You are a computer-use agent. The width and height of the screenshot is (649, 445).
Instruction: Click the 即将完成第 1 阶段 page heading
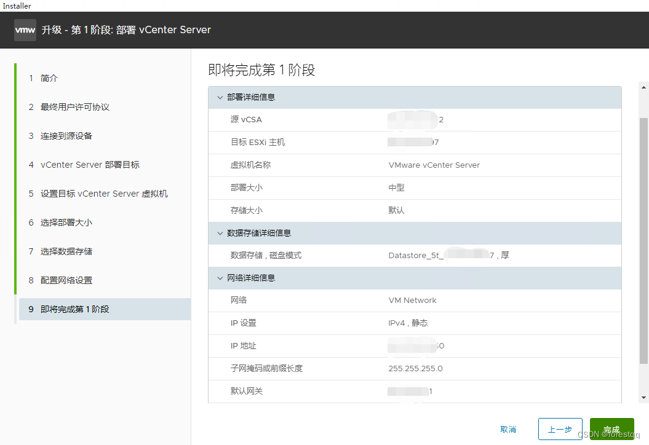tap(261, 70)
